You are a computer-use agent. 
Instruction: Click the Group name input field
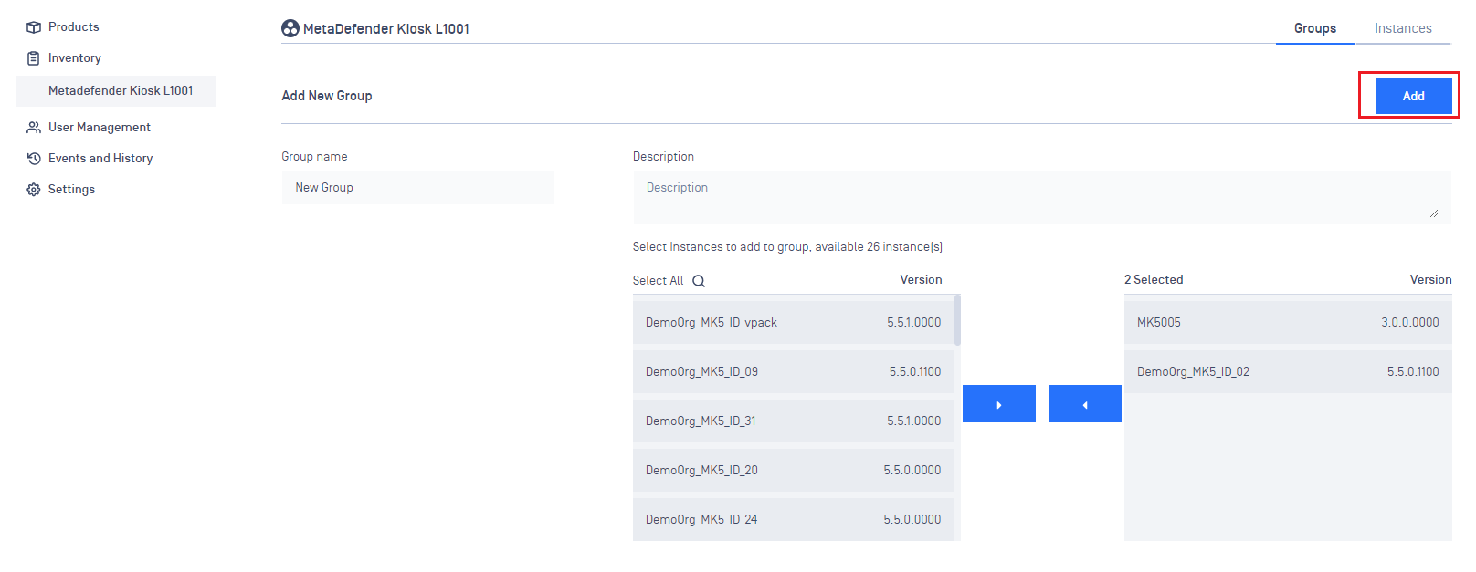(x=418, y=187)
